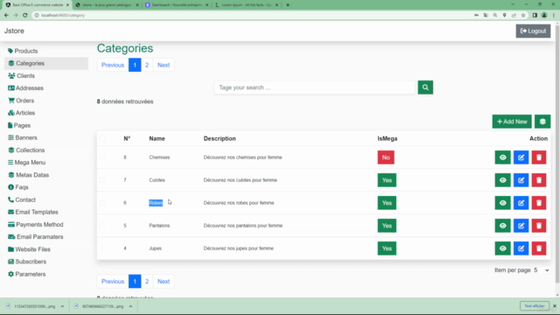Open Banners in the sidebar
Image resolution: width=560 pixels, height=315 pixels.
pos(23,138)
